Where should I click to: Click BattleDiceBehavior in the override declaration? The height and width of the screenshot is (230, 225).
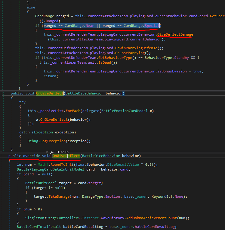pyautogui.click(x=101, y=156)
